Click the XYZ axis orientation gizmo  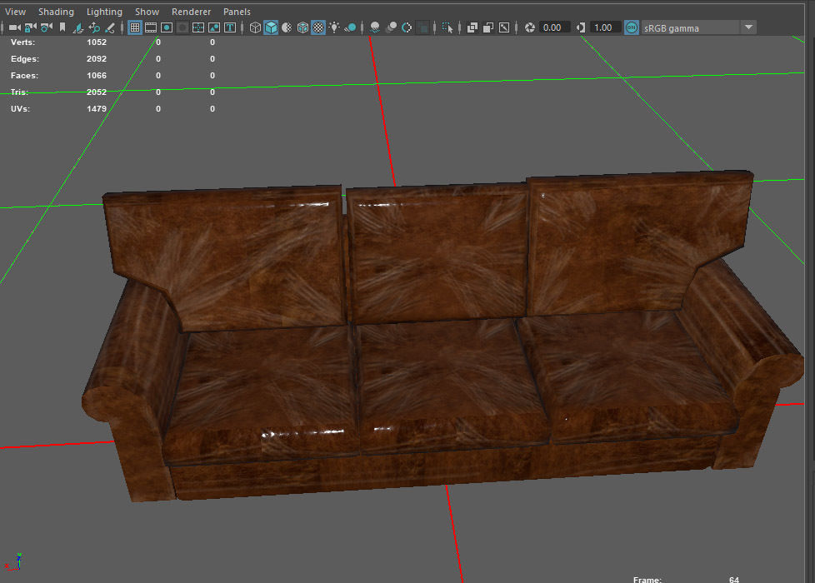[14, 561]
